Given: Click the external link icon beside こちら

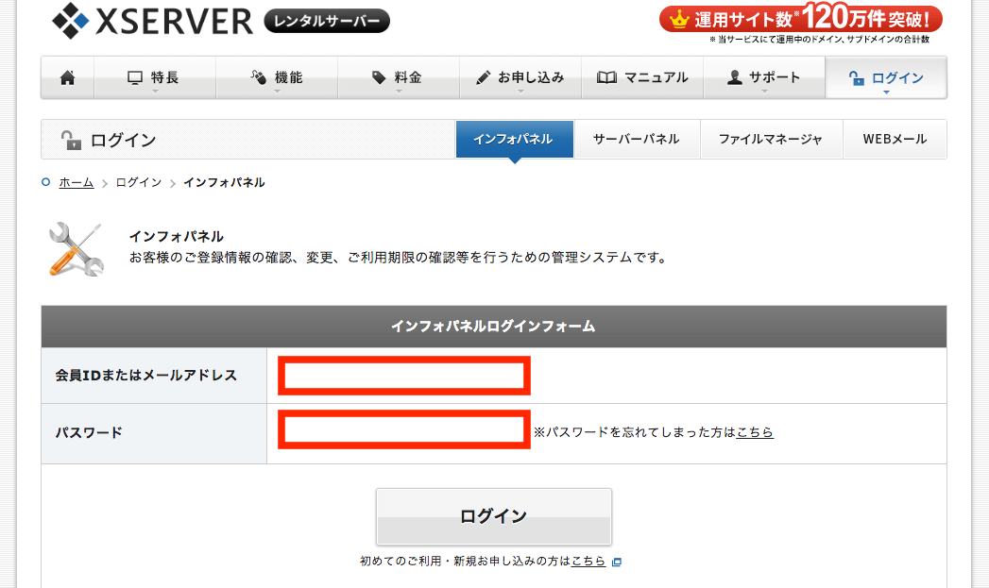Looking at the screenshot, I should (x=617, y=562).
